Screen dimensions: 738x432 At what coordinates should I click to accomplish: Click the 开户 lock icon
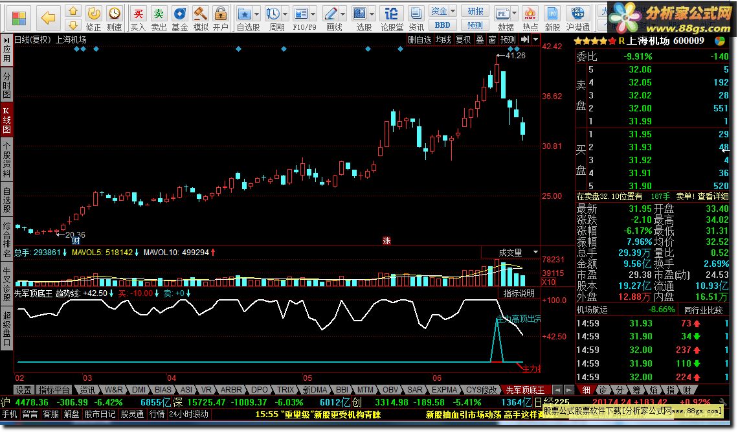(x=220, y=13)
